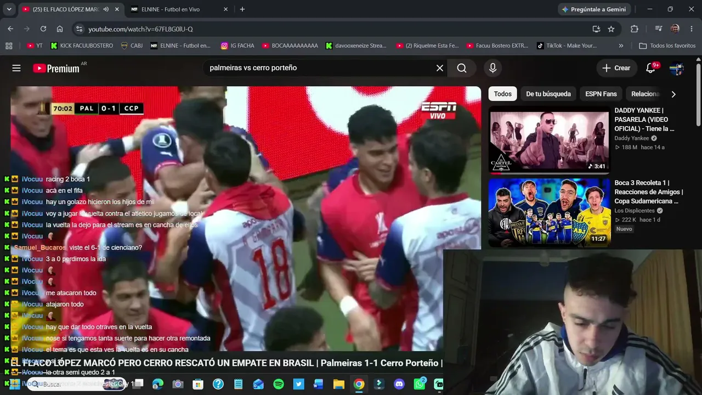Open Microsoft Edge from the taskbar
The height and width of the screenshot is (395, 702).
pyautogui.click(x=157, y=384)
